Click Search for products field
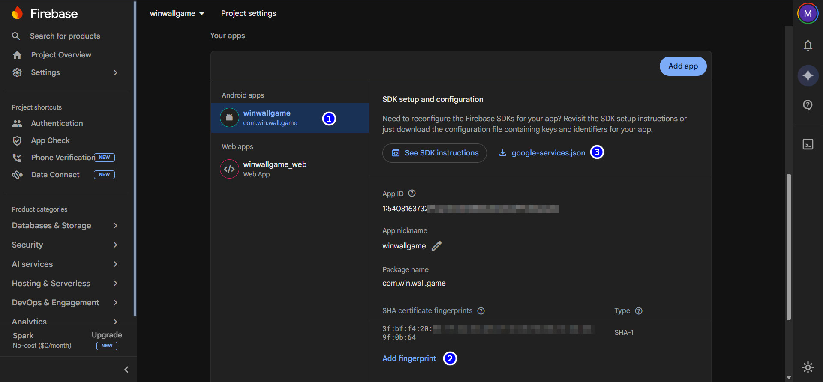This screenshot has width=823, height=382. tap(64, 36)
